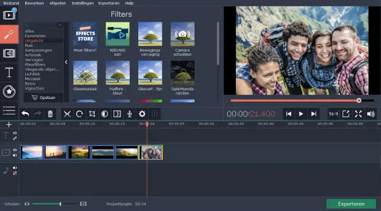Record audio with microphone icon
Screen dimensions: 381x211
[130, 114]
